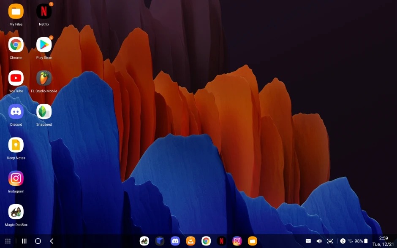Open Keep Notes
The height and width of the screenshot is (248, 397).
tap(16, 145)
